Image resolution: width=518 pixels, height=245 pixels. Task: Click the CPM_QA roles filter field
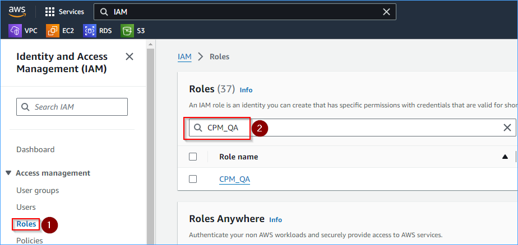click(352, 128)
